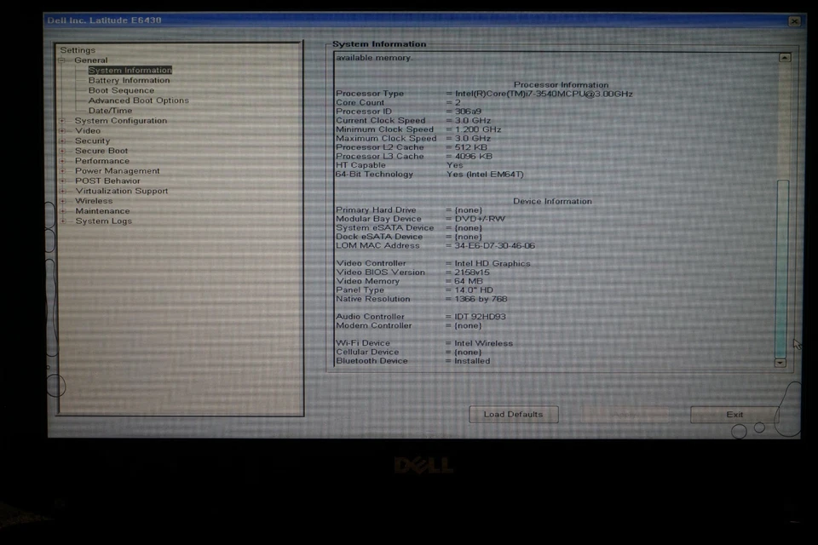Expand the System Configuration category

tap(63, 120)
